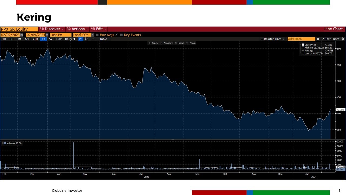Click the Volume 33.00 legend label

14,143
